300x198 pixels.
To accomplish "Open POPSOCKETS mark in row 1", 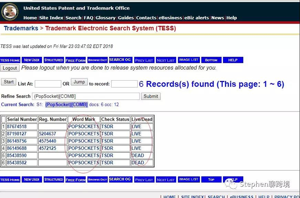I will point(83,127).
